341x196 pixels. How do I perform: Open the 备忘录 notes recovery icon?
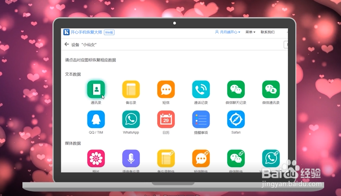click(x=131, y=89)
